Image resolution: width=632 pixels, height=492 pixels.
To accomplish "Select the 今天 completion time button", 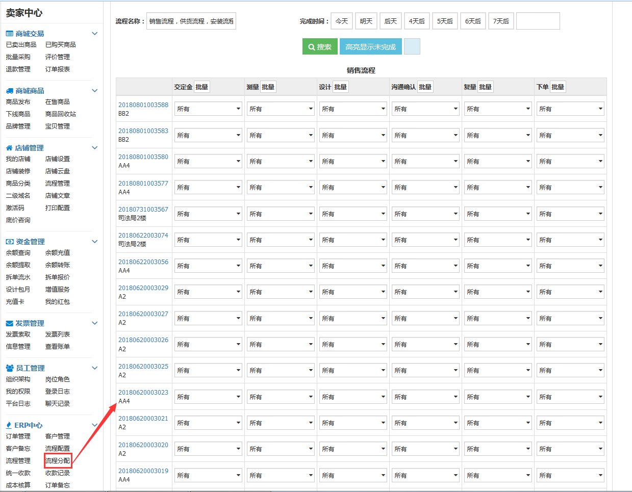I will [x=342, y=21].
